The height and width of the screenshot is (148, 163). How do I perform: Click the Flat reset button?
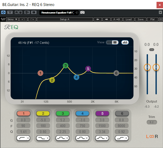tap(152, 19)
